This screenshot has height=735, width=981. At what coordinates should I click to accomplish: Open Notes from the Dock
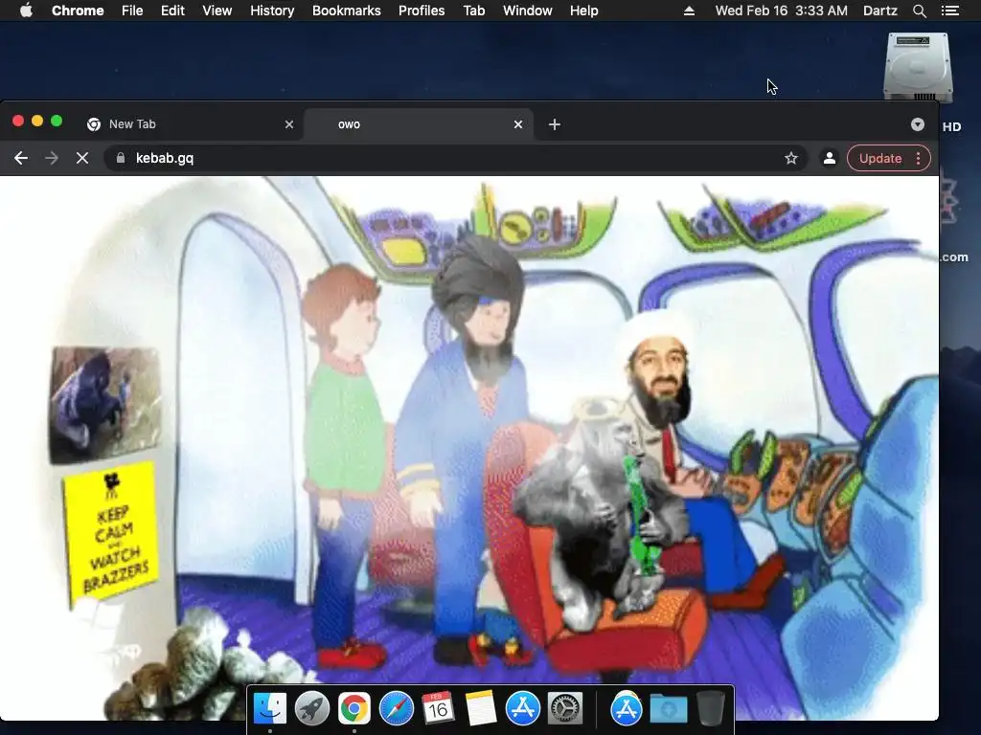tap(481, 709)
